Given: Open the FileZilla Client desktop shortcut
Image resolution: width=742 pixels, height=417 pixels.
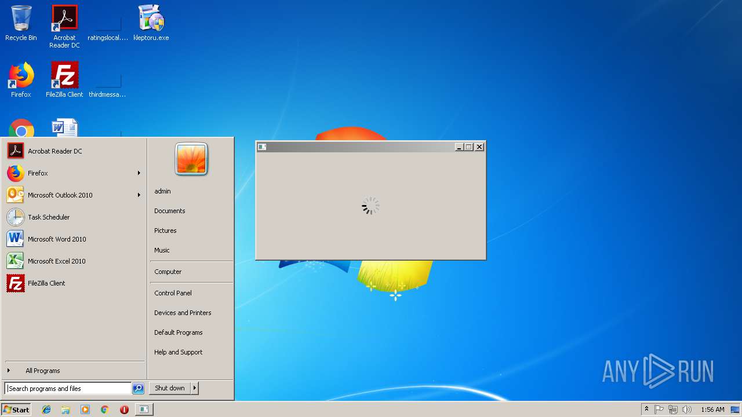Looking at the screenshot, I should (x=64, y=80).
